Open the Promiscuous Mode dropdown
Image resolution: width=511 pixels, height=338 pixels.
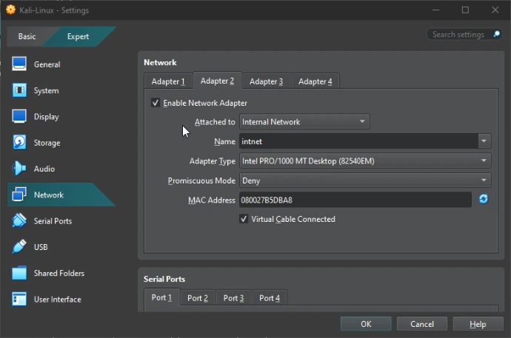click(x=365, y=180)
